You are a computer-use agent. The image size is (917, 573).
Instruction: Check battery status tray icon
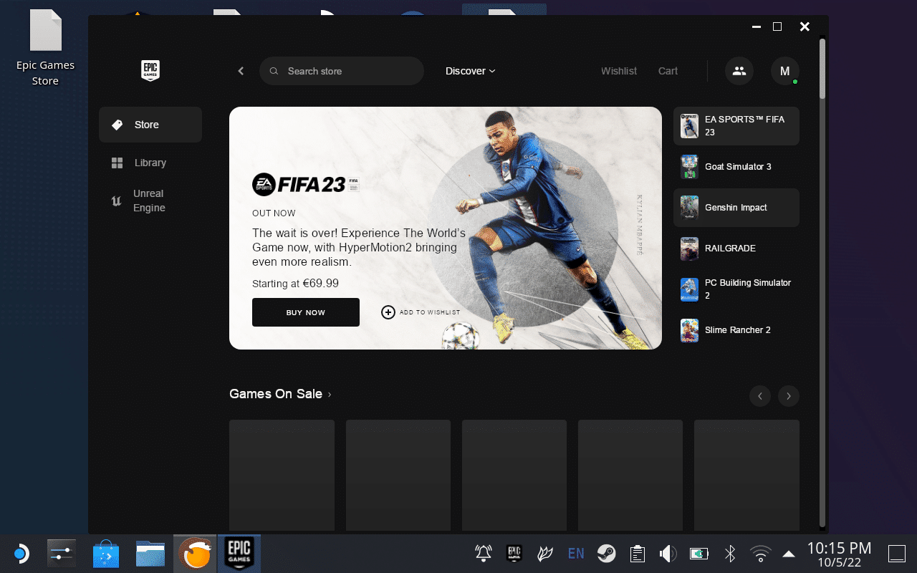click(x=698, y=553)
